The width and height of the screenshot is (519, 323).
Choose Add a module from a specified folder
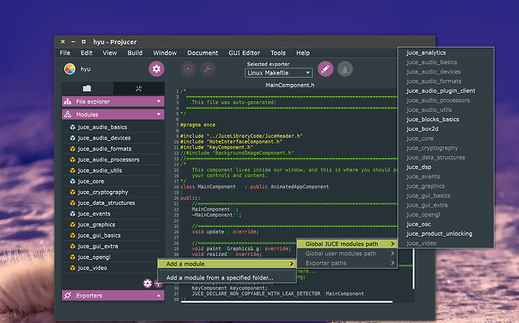coord(227,278)
